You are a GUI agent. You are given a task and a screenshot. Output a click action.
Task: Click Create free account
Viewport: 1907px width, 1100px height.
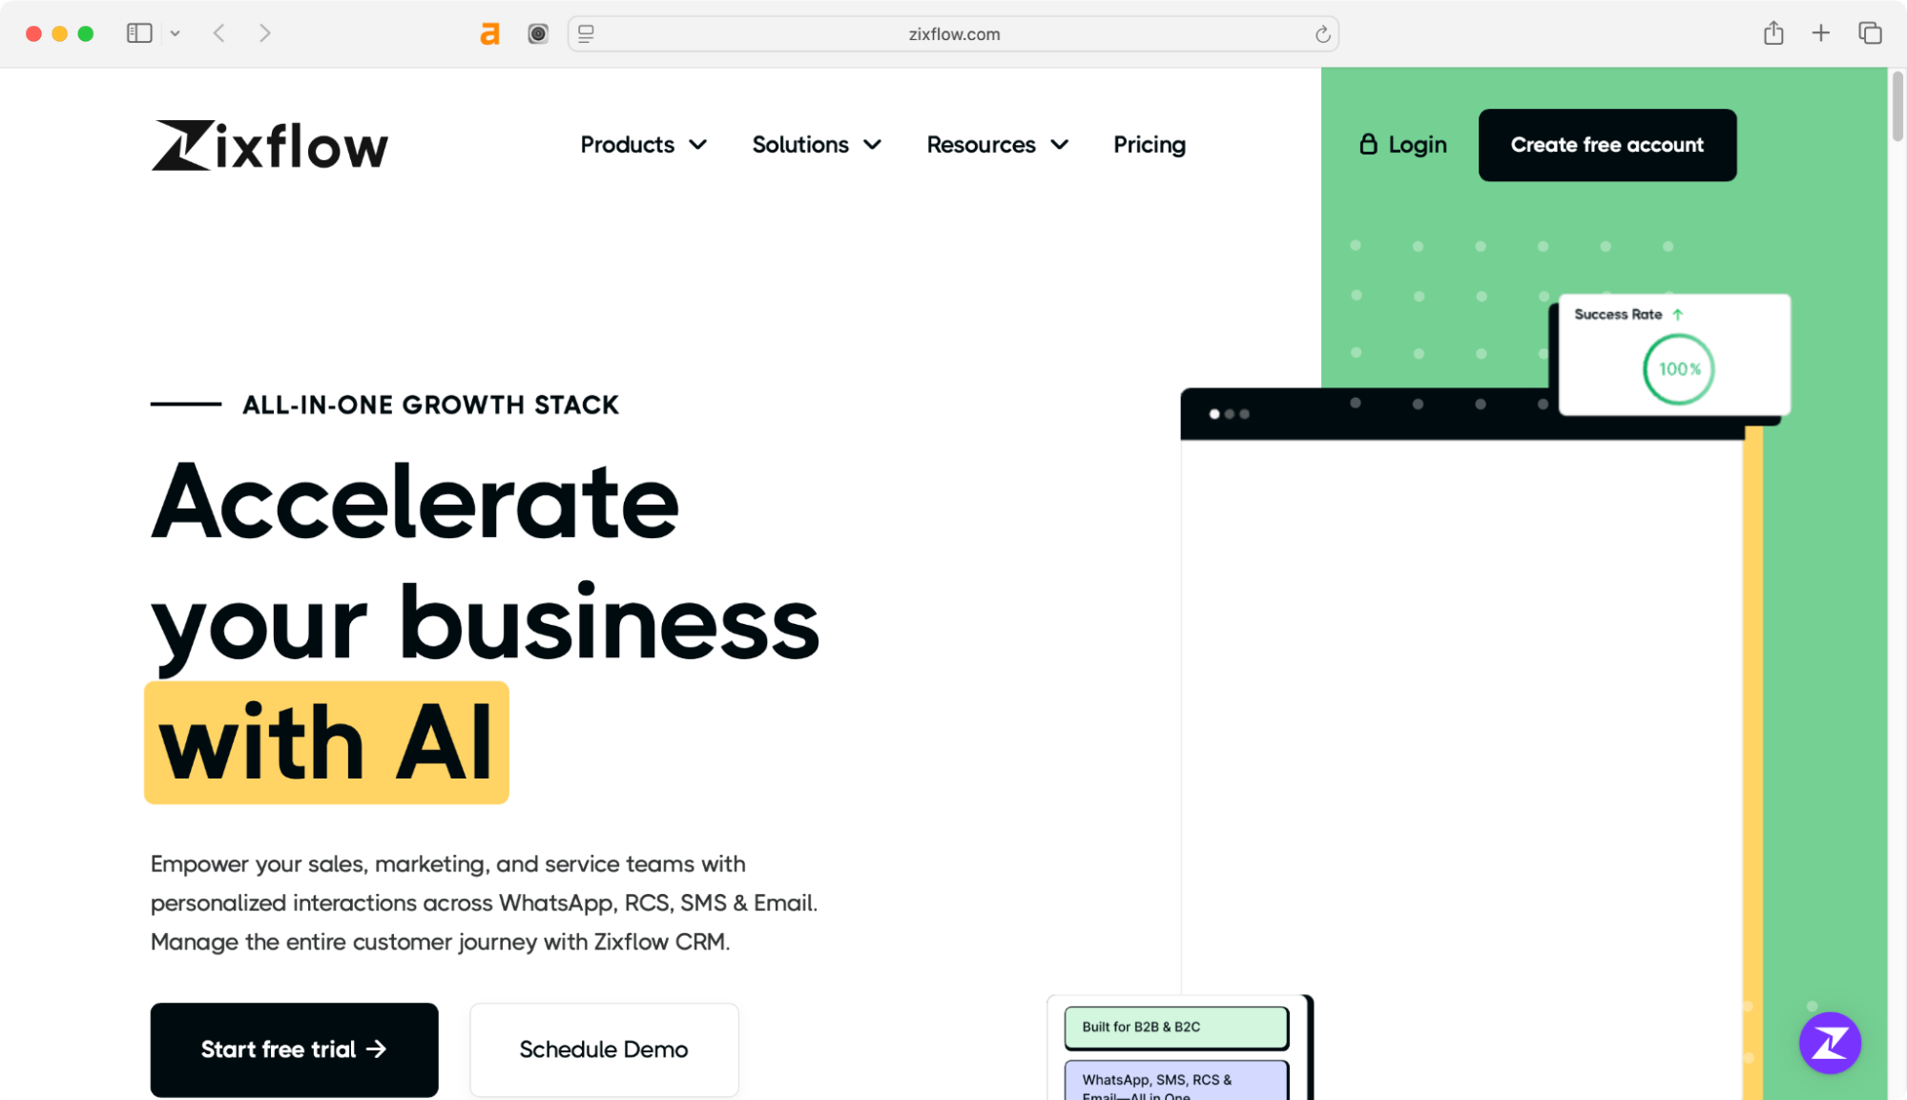tap(1606, 144)
